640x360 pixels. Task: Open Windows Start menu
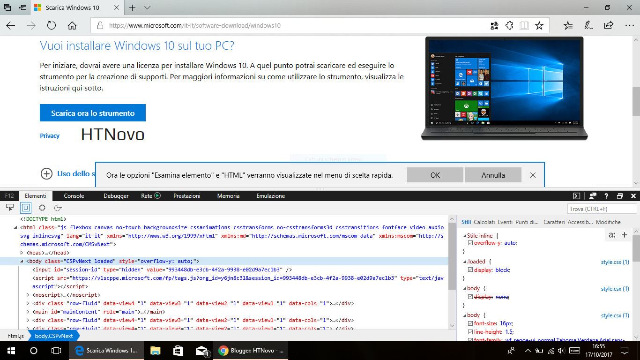11,350
